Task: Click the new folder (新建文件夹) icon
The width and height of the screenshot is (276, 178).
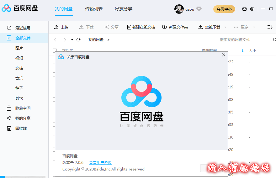Action: 165,27
